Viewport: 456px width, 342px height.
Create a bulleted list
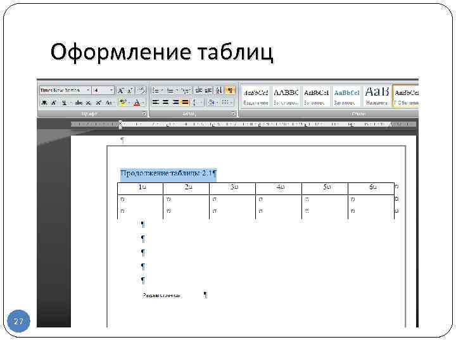156,91
